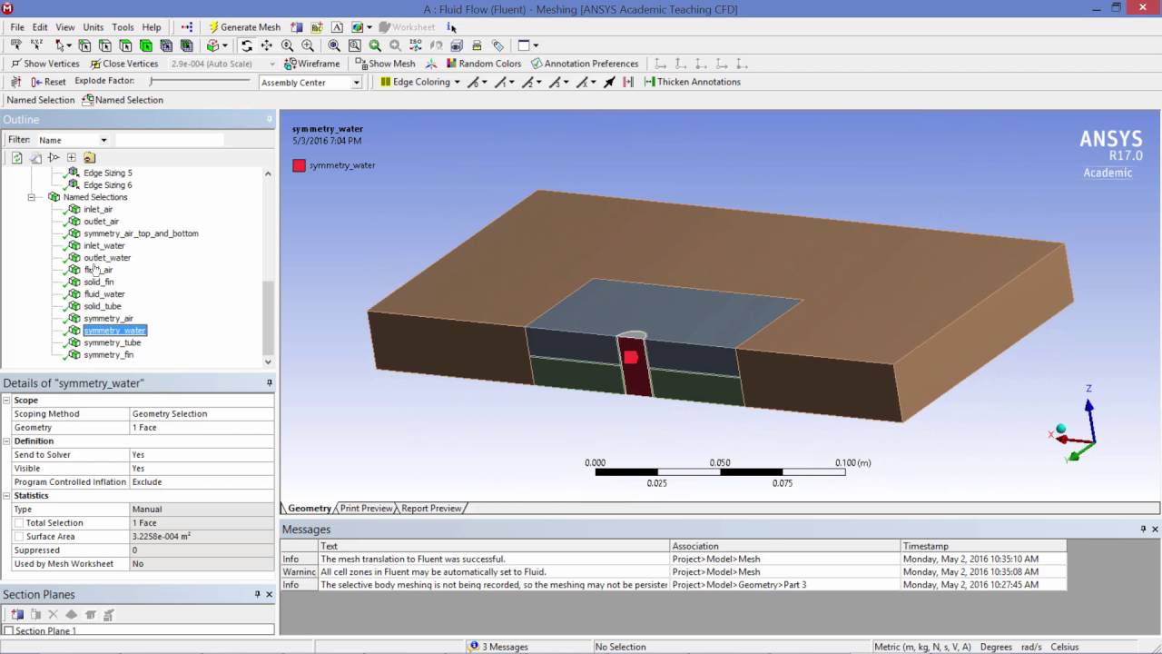
Task: Check the Section Plane 1 checkbox
Action: (9, 630)
